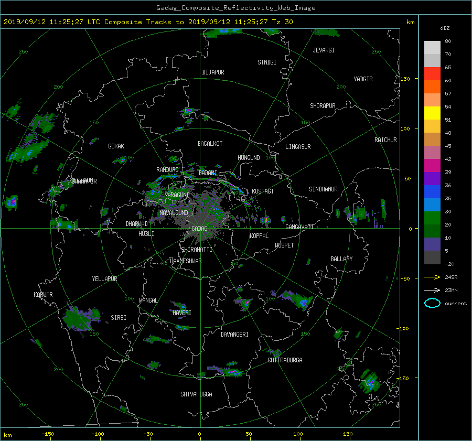Click the SIRSI city label

(x=119, y=318)
